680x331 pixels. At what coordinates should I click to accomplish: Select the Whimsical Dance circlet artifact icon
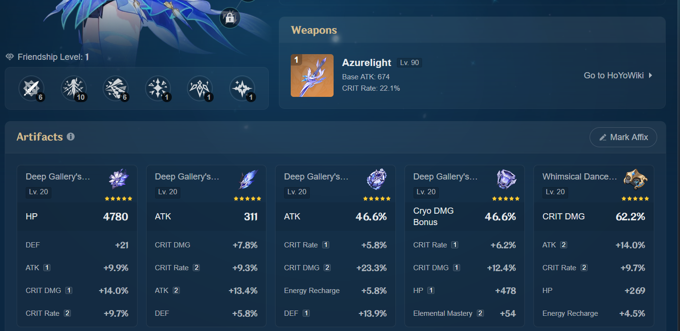pyautogui.click(x=635, y=179)
